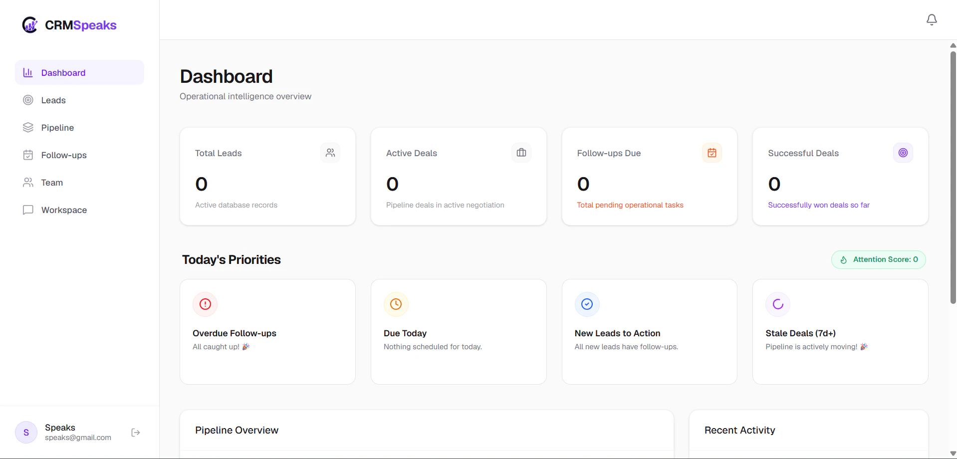The width and height of the screenshot is (957, 459).
Task: Click the log out icon beside Speaks
Action: tap(136, 433)
